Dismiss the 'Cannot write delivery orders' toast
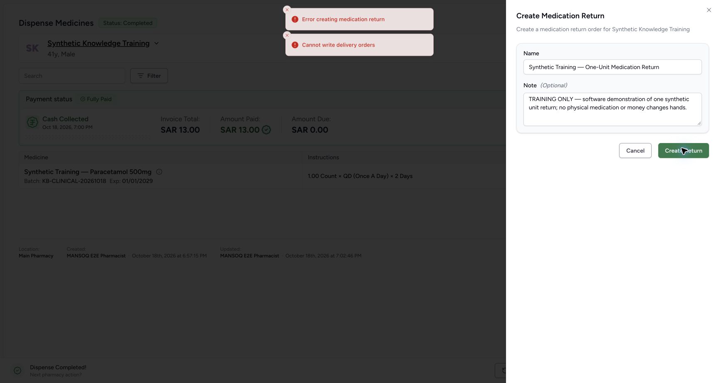 [x=287, y=35]
